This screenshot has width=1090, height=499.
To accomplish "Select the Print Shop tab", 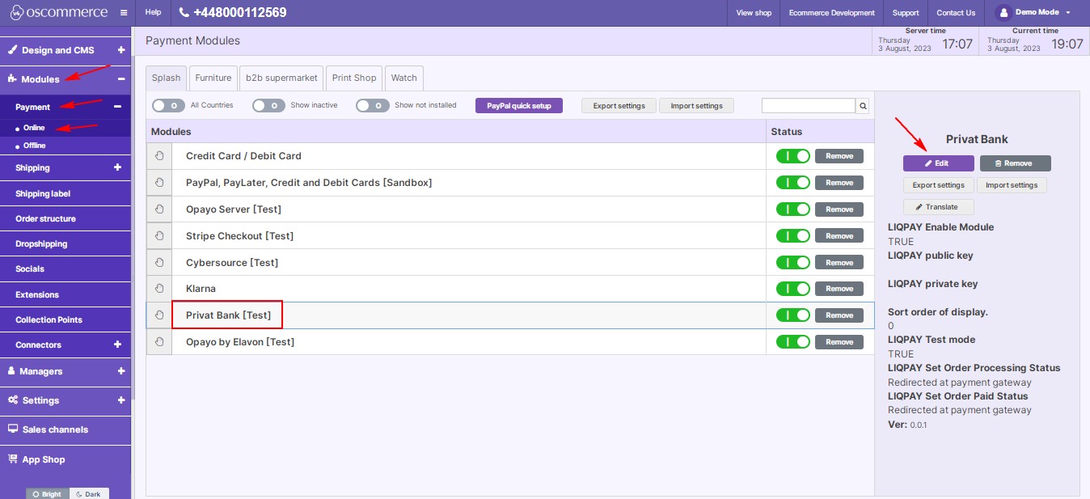I will tap(354, 78).
